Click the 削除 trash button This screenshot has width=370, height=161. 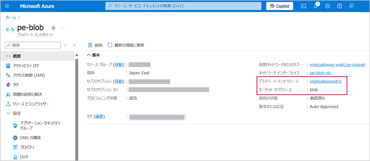[95, 45]
